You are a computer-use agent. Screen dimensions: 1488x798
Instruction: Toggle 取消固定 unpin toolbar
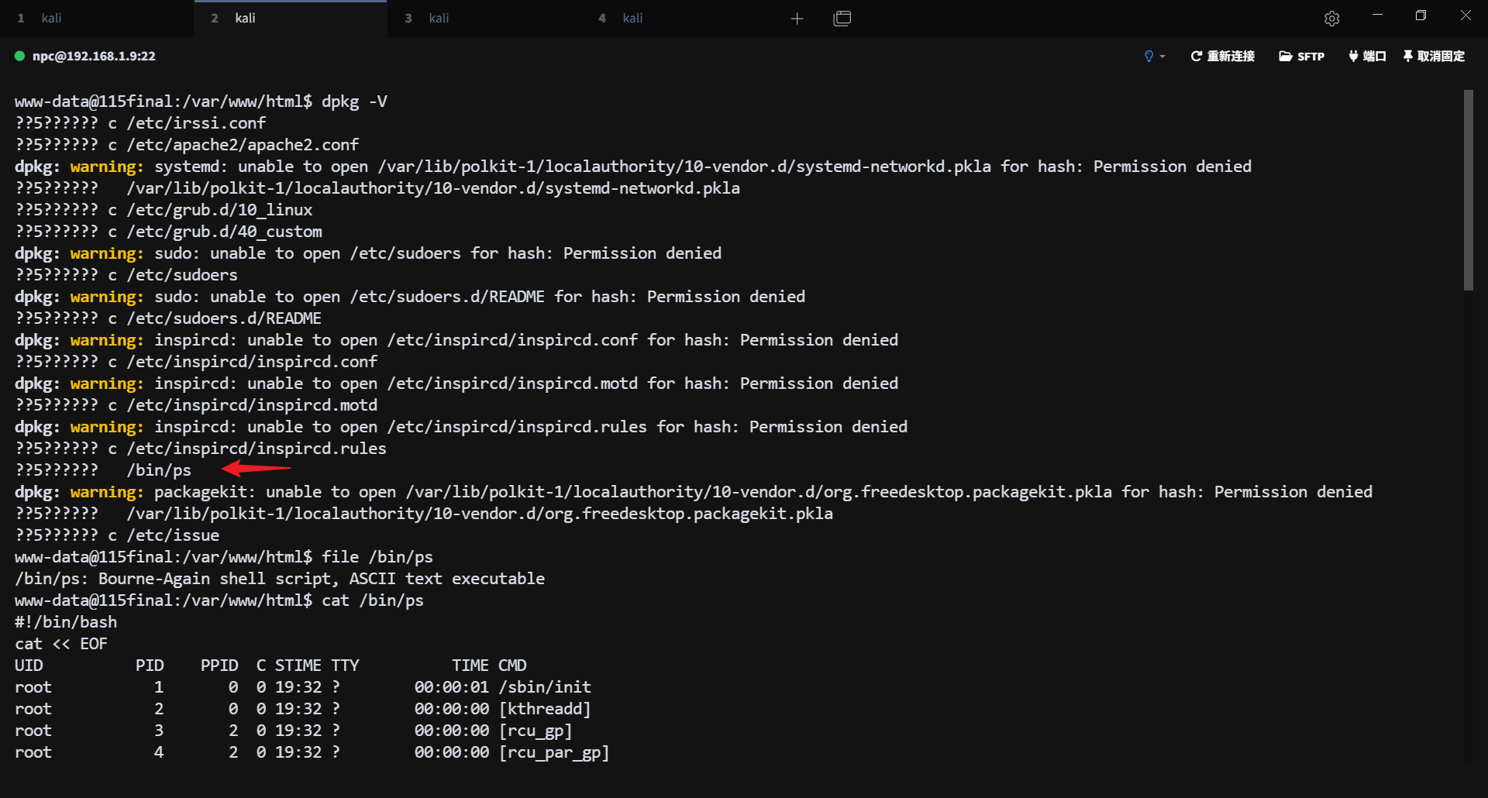coord(1434,56)
